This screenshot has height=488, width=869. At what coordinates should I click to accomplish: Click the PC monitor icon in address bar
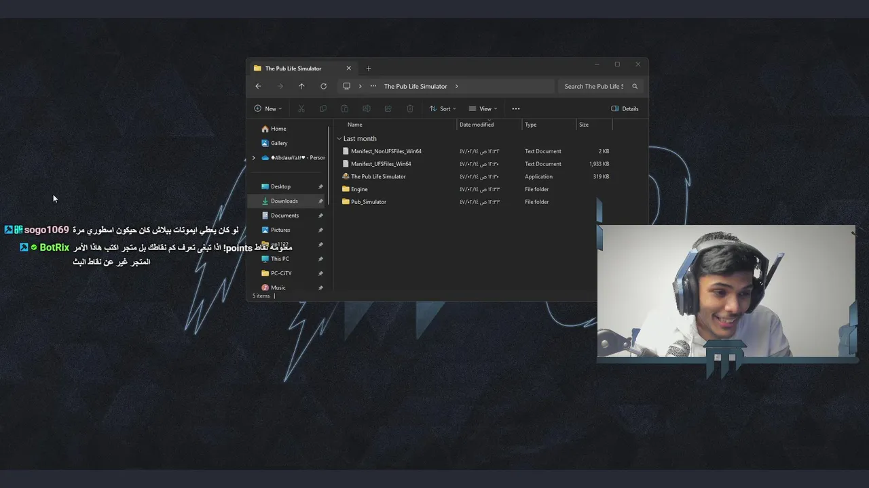[x=346, y=86]
